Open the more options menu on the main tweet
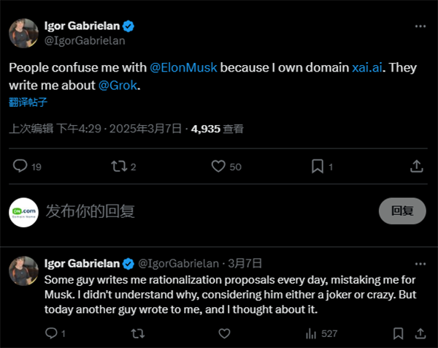The height and width of the screenshot is (348, 438). click(420, 26)
